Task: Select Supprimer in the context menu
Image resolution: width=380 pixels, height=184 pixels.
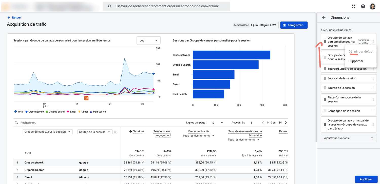Action: coord(361,61)
